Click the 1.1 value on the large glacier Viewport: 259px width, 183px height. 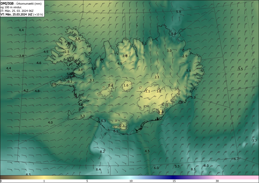click(x=148, y=91)
